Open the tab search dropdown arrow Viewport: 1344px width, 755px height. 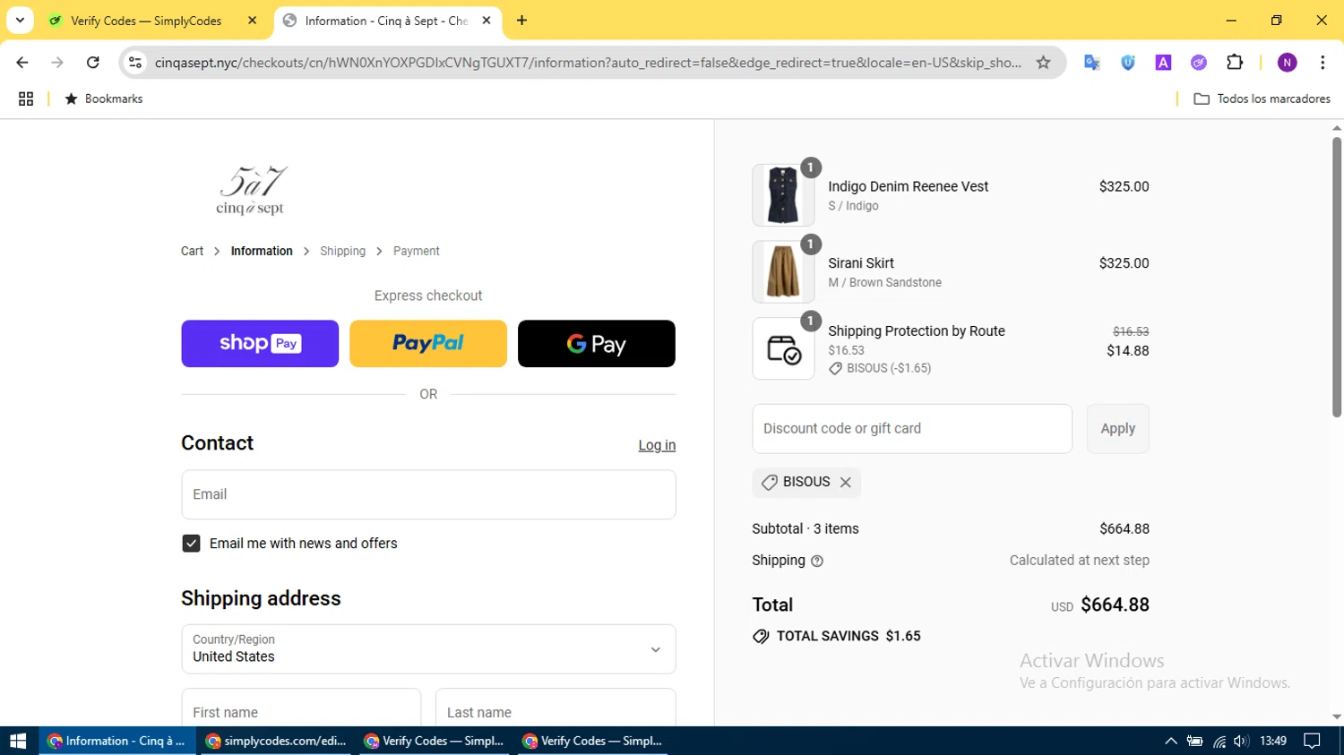(20, 20)
